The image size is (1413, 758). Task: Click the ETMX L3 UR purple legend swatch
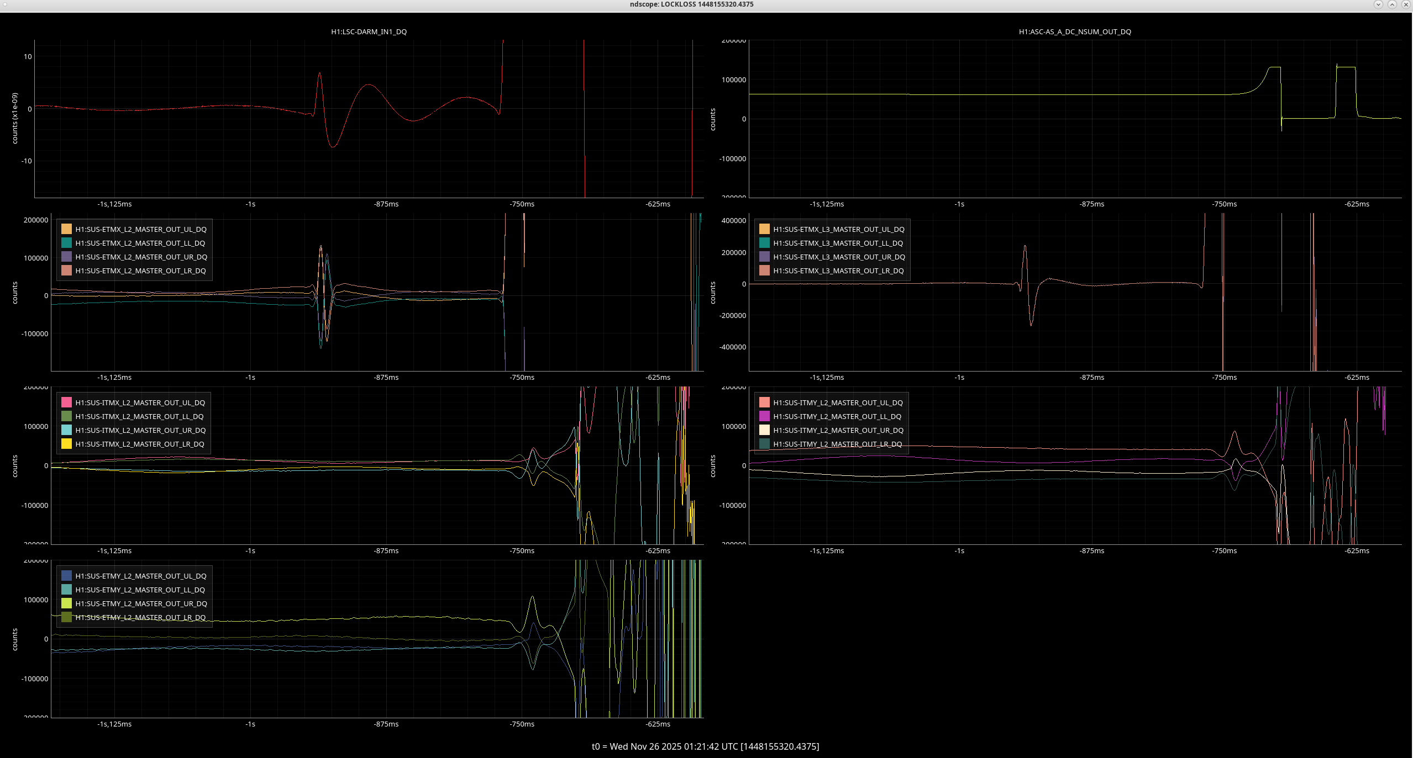764,257
